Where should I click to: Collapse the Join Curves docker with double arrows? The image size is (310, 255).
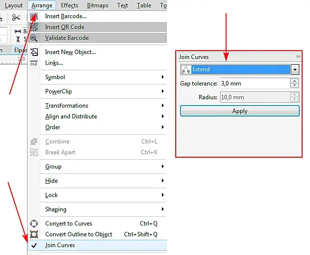(x=298, y=57)
